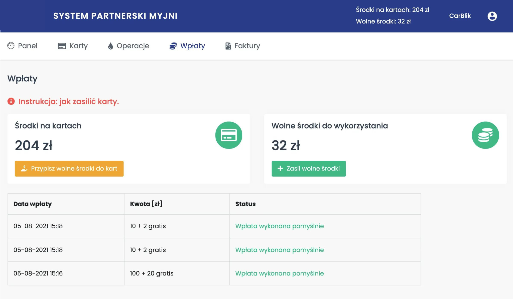Click the Karty credit card icon
The height and width of the screenshot is (299, 513).
pos(62,46)
